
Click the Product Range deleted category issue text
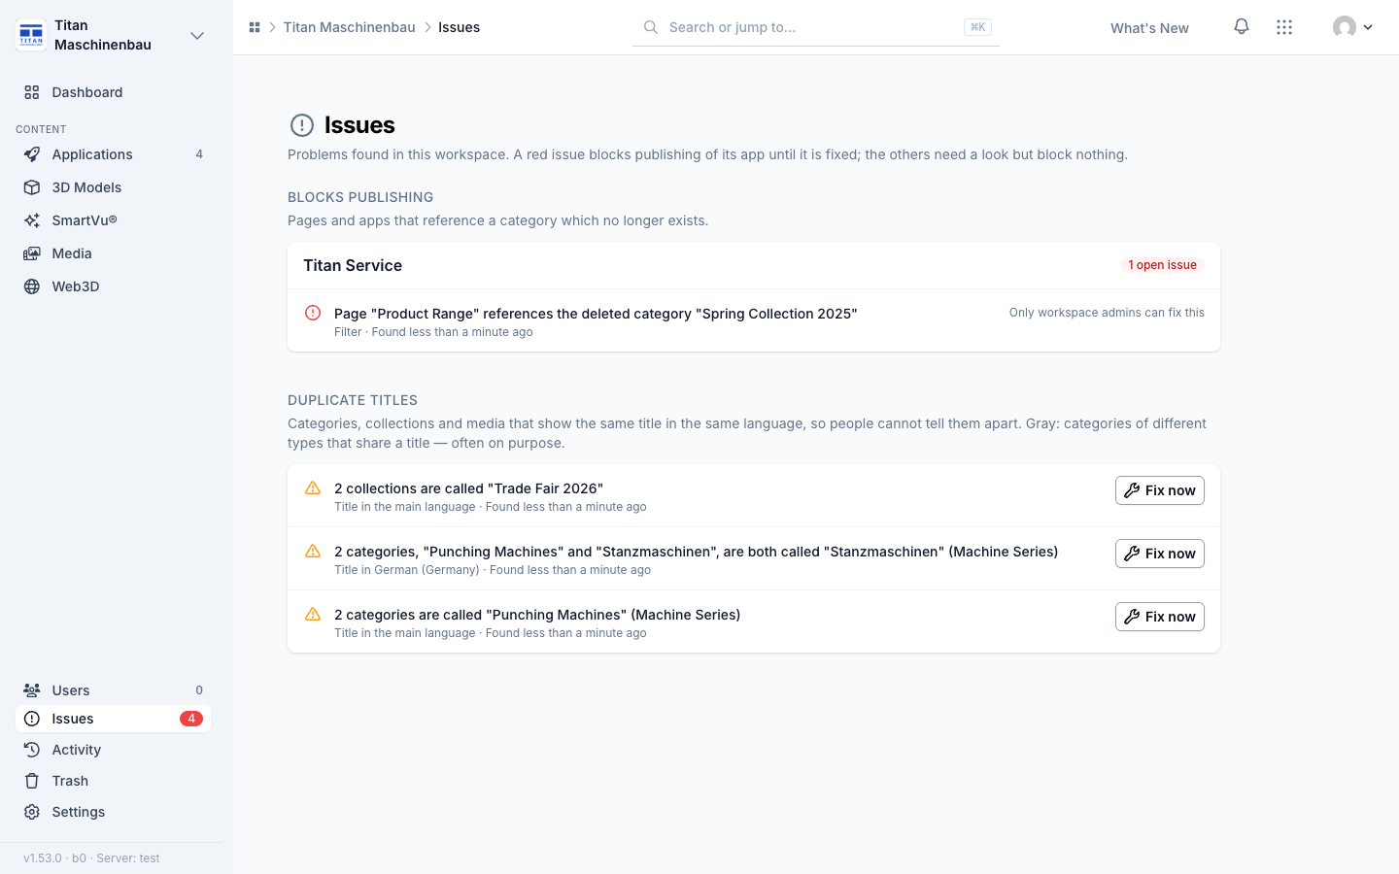coord(596,314)
